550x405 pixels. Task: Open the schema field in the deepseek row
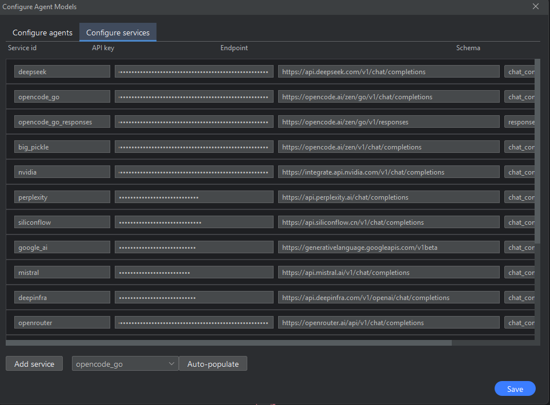(520, 71)
